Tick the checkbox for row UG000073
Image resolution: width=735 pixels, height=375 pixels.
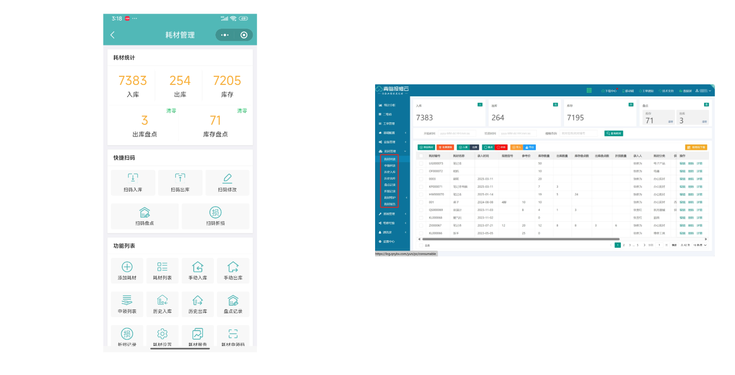(x=421, y=163)
